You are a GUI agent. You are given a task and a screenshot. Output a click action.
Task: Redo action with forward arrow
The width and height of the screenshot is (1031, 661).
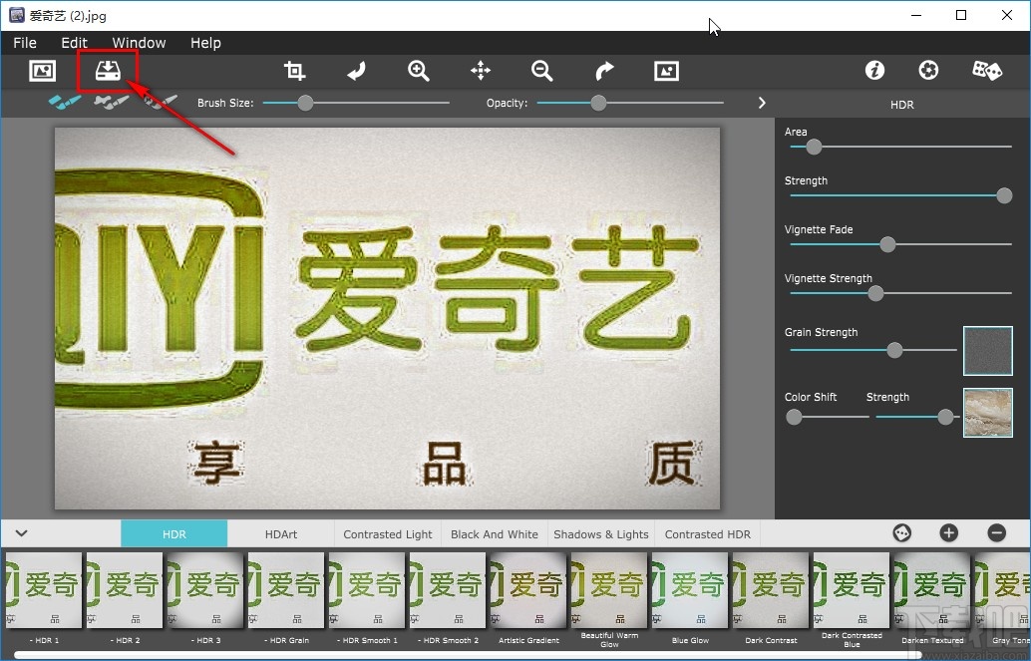click(x=604, y=71)
